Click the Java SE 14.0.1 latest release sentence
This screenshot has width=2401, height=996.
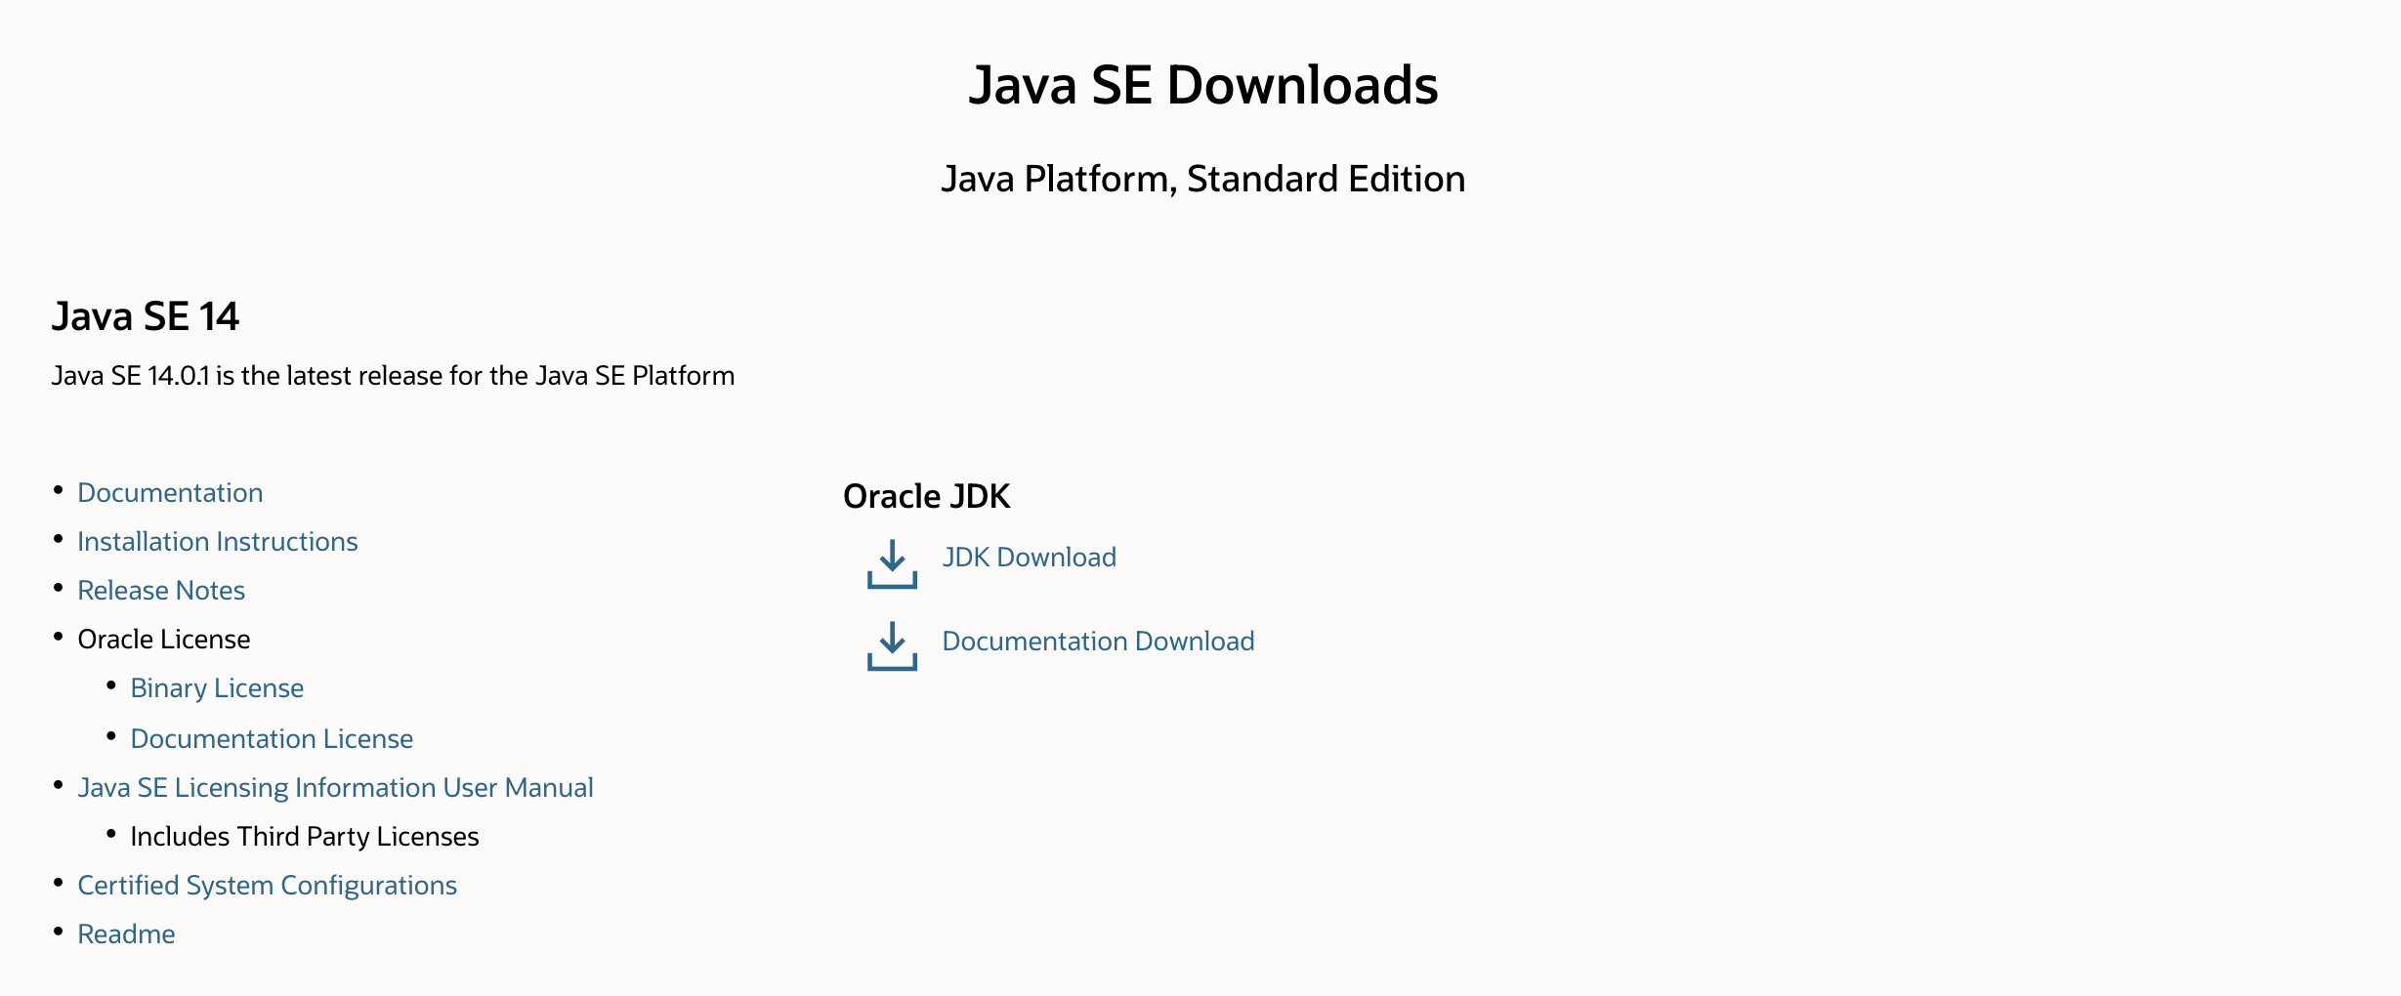pyautogui.click(x=393, y=376)
